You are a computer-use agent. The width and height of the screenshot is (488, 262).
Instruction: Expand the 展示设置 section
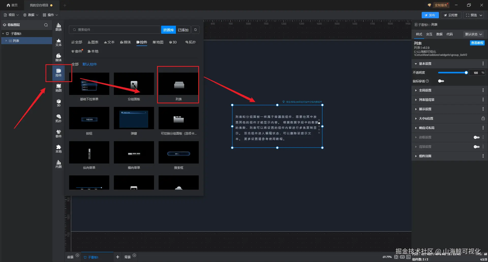(x=416, y=109)
